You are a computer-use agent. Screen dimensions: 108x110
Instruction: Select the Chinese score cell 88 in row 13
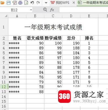click(x=35, y=92)
